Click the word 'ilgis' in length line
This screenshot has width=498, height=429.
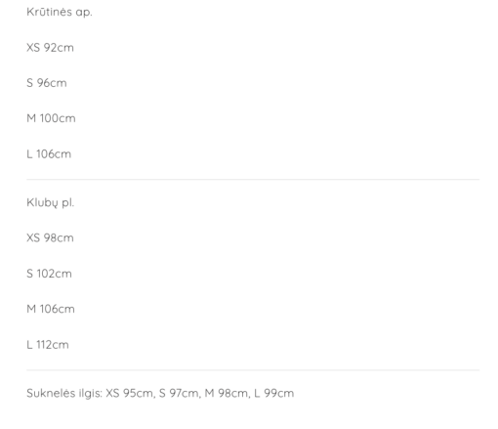90,393
